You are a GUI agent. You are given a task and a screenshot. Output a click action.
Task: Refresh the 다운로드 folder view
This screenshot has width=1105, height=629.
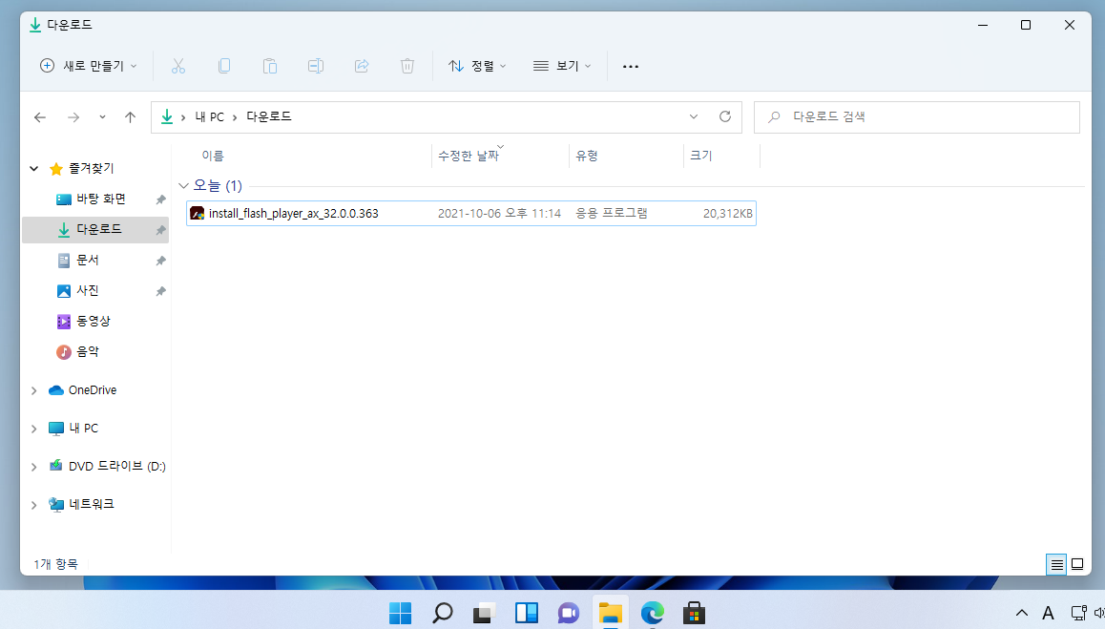click(725, 116)
